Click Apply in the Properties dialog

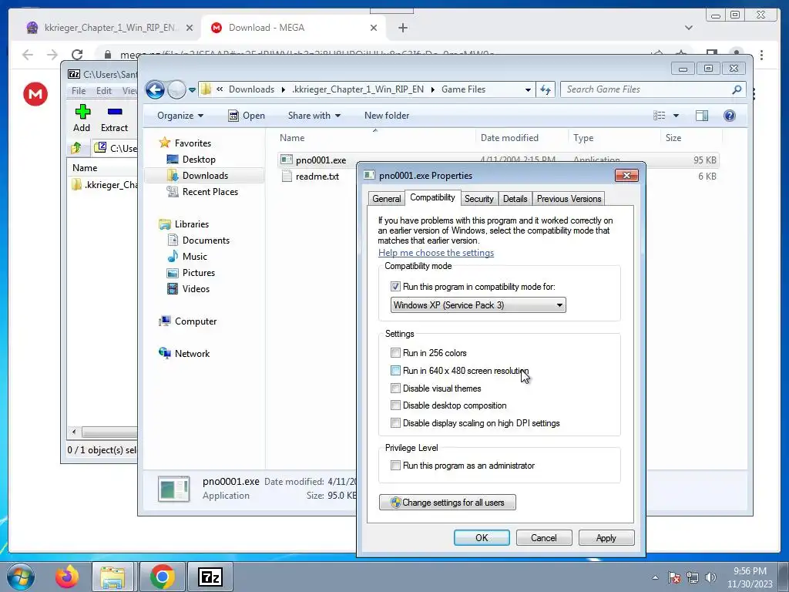point(606,537)
